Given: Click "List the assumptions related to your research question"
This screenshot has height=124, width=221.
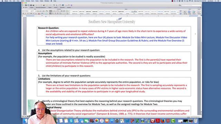Looking at the screenshot, I should point(71,50).
